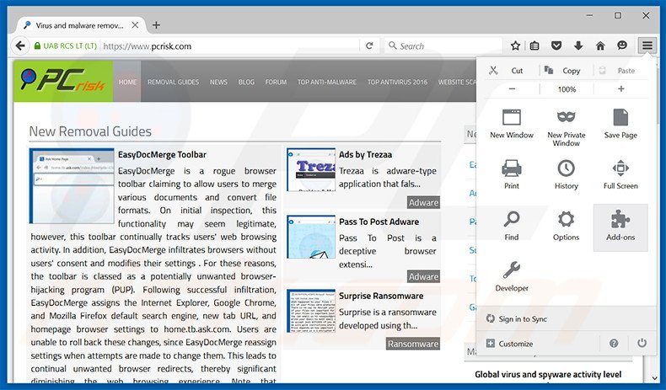
Task: Click Surprise Ransomware thumbnail
Action: (x=311, y=311)
